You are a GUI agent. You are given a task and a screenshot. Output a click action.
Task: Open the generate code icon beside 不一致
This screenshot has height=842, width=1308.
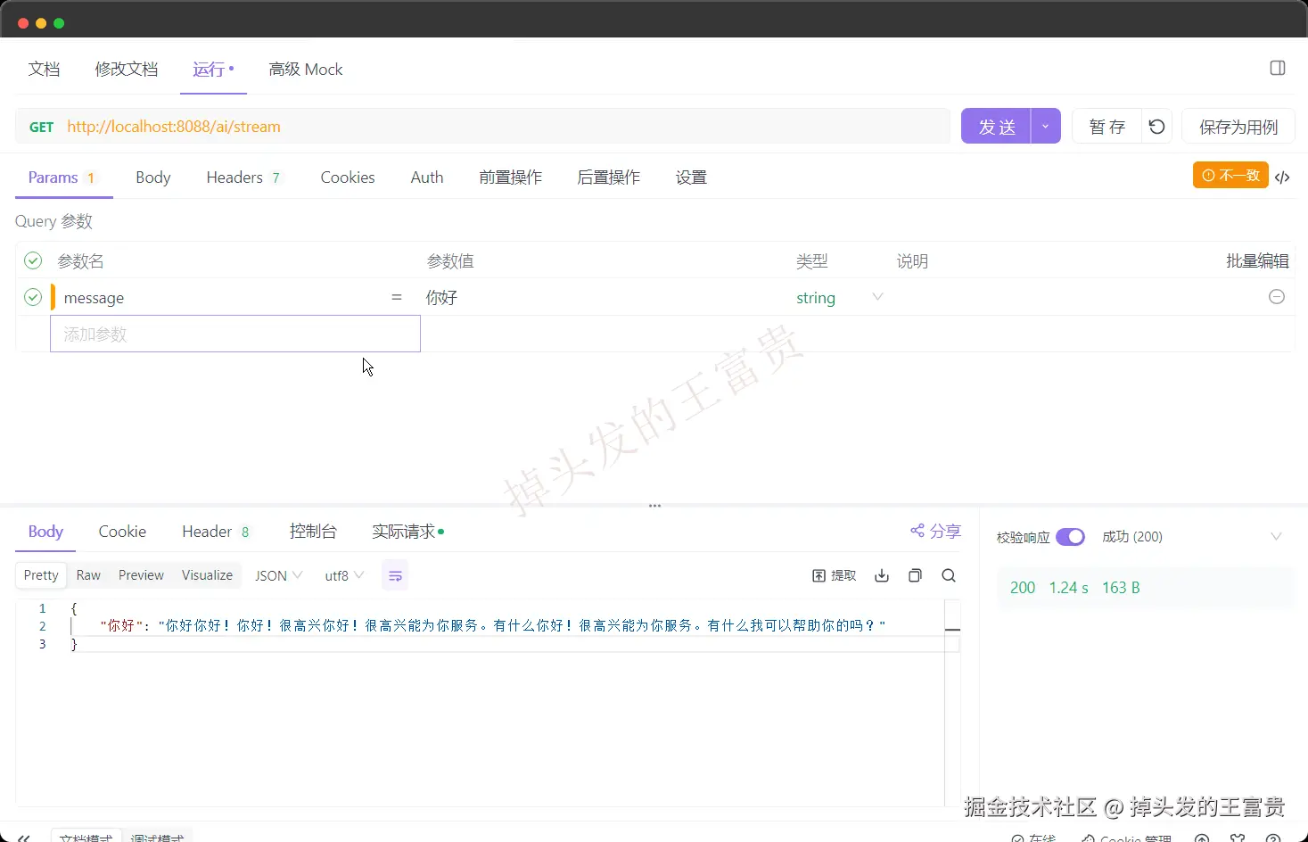(x=1282, y=177)
